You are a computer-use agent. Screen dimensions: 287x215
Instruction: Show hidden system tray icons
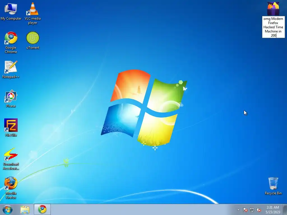238,210
